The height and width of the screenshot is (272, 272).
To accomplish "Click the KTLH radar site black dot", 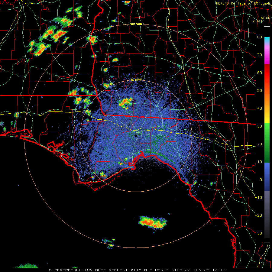I will pyautogui.click(x=136, y=136).
